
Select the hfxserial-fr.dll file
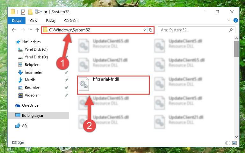pos(113,85)
